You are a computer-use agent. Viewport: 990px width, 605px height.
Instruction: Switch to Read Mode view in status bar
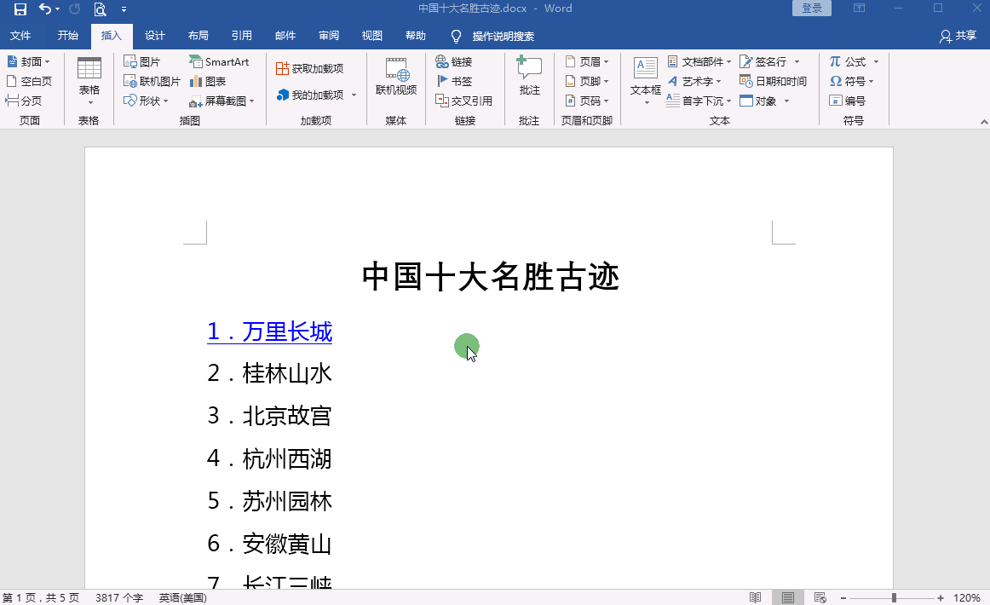pyautogui.click(x=755, y=597)
